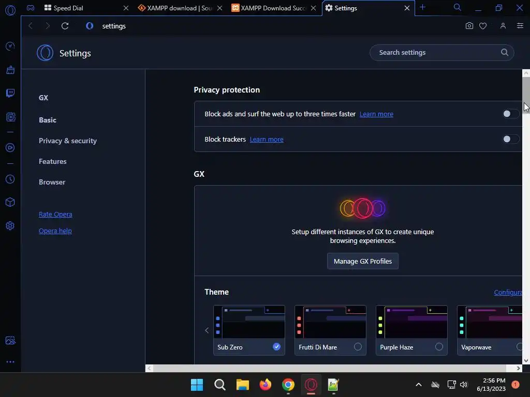
Task: Launch Google Chrome from taskbar
Action: tap(288, 385)
